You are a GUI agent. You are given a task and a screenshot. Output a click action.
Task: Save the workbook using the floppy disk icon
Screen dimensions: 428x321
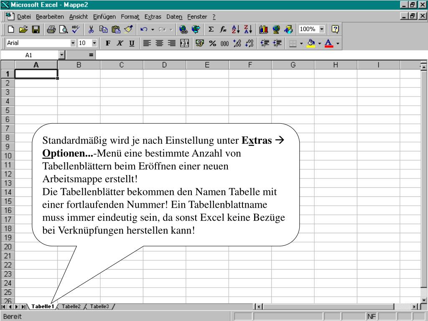[36, 29]
